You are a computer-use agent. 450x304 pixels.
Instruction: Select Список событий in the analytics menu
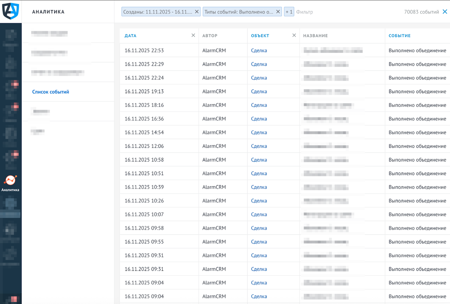[x=51, y=92]
